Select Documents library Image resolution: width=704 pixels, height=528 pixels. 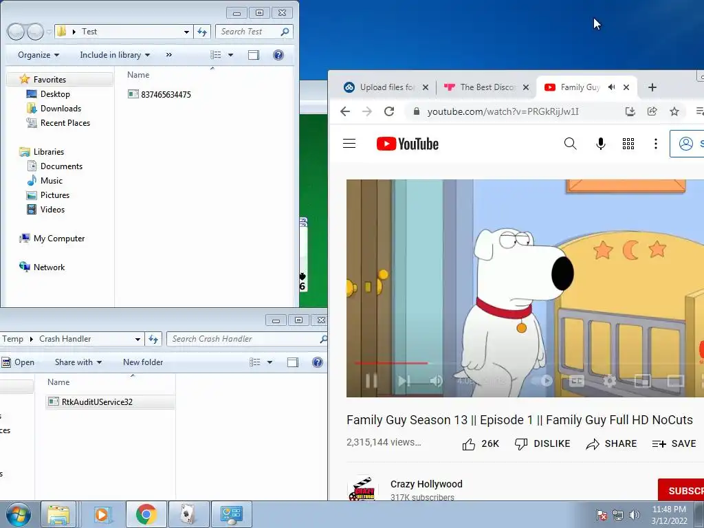(55, 166)
